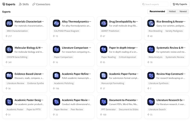Click the favorite icon showing 67

[x=101, y=36]
